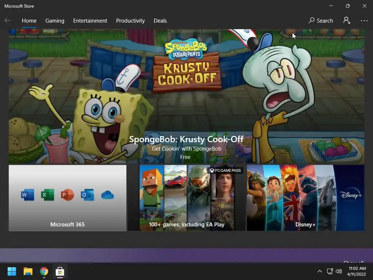Open the Windows Start menu
373x280 pixels.
click(x=12, y=271)
